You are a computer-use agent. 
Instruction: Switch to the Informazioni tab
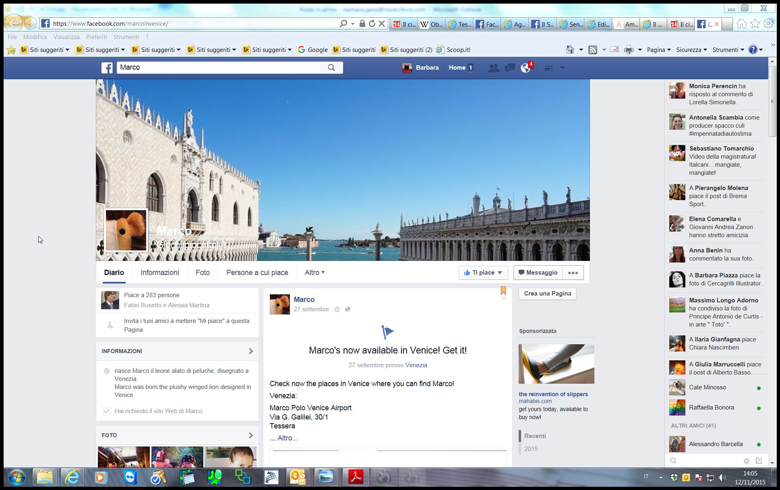coord(159,273)
